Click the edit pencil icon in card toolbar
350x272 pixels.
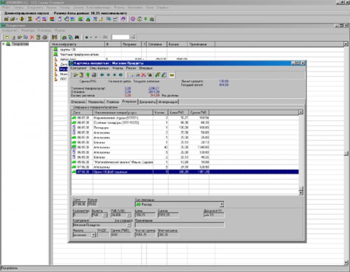pyautogui.click(x=75, y=75)
